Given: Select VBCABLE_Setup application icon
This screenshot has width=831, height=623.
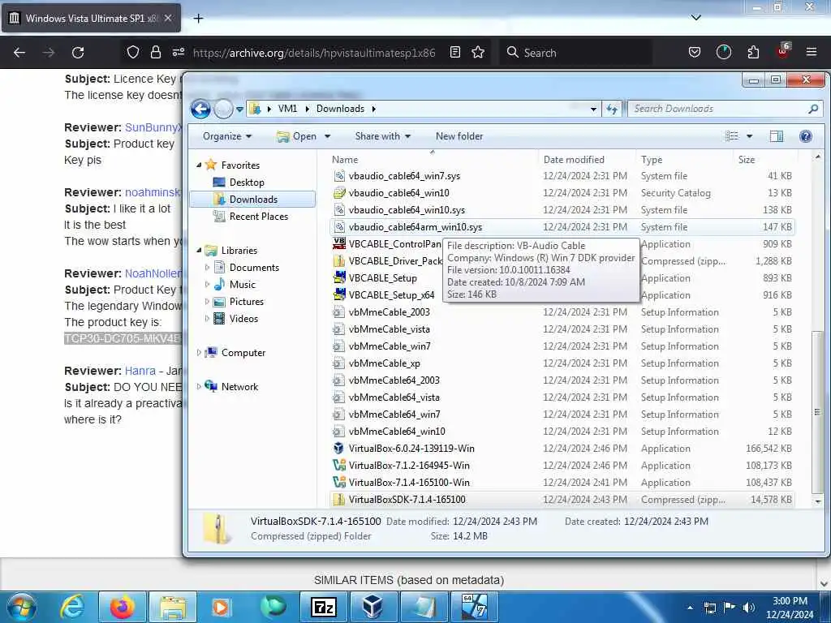Looking at the screenshot, I should click(x=339, y=277).
